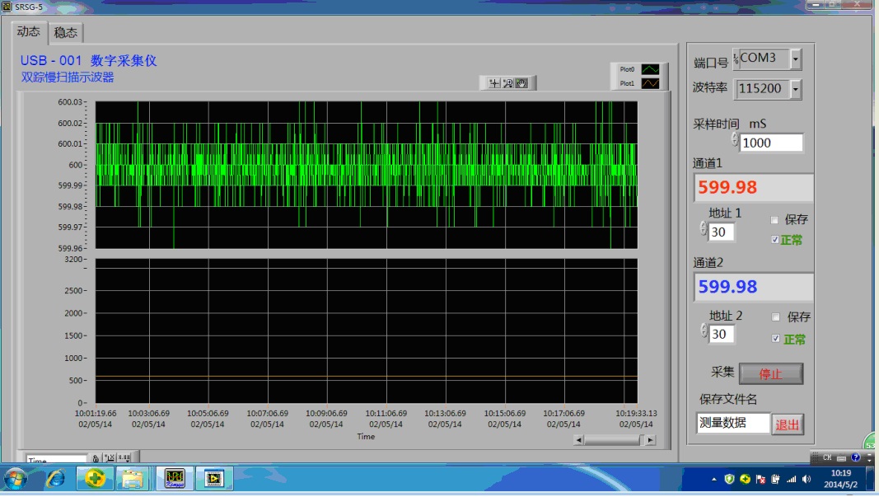Click the Plot0 green legend swatch

pos(650,69)
